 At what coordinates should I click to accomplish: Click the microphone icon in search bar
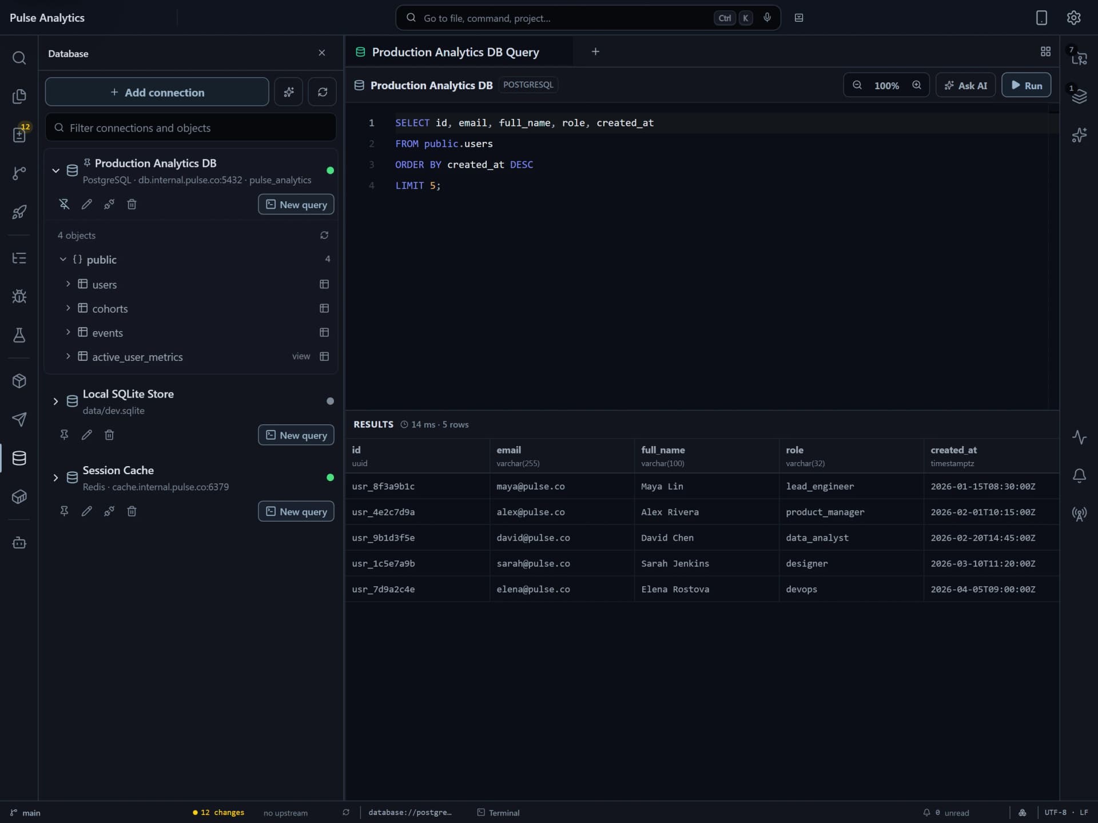767,18
